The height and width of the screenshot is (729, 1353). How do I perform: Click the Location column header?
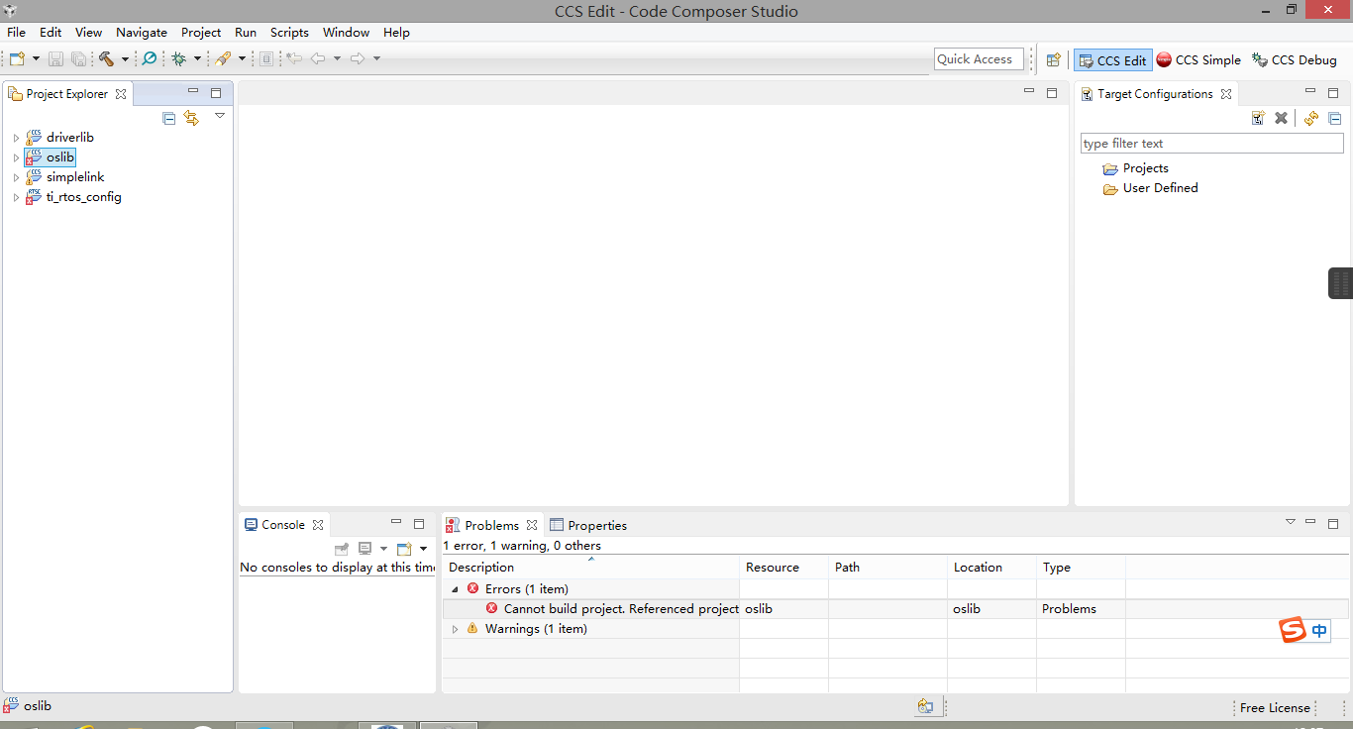(x=992, y=568)
